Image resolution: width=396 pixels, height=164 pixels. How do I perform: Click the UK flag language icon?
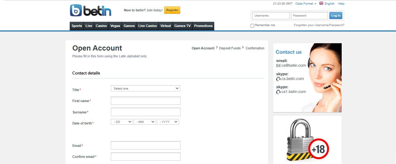pyautogui.click(x=321, y=3)
